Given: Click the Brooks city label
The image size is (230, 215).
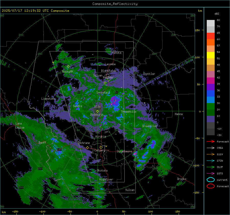Looking at the screenshot, I should pos(182,179).
